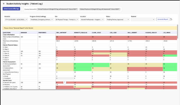Click the Clinical Practicum IV course chip
This screenshot has width=180, height=105.
(x=57, y=9)
